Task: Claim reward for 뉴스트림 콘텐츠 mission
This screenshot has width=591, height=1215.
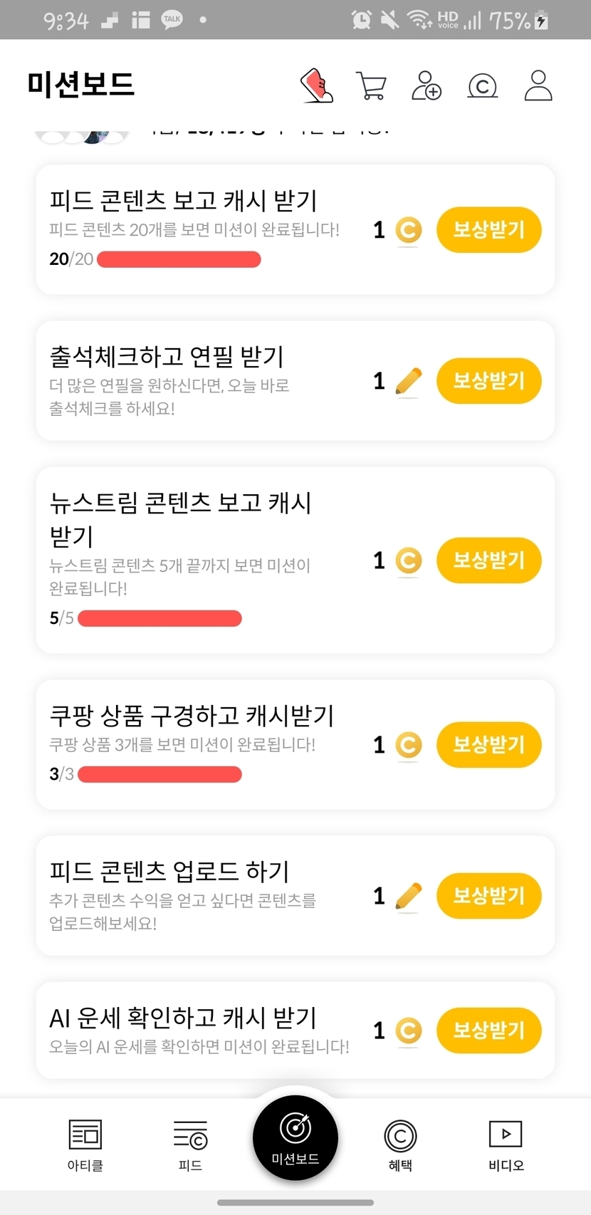Action: [x=488, y=560]
